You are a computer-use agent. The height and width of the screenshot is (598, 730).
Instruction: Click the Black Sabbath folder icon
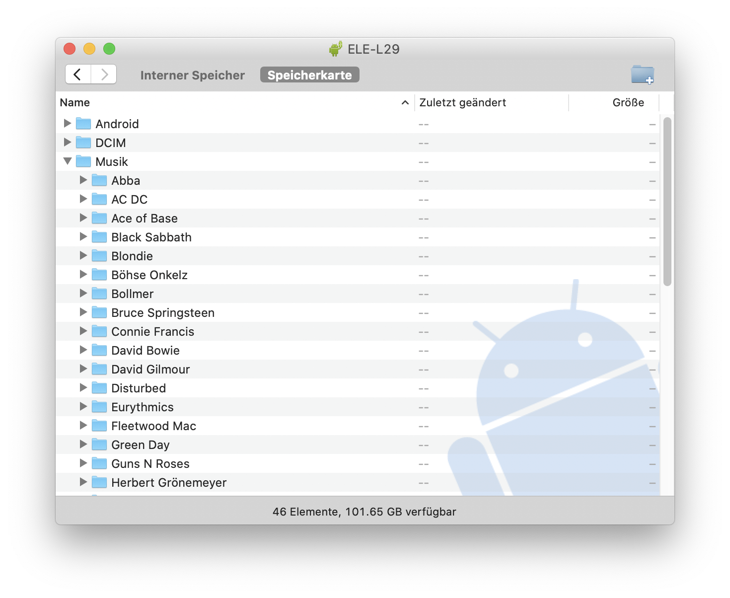(99, 236)
